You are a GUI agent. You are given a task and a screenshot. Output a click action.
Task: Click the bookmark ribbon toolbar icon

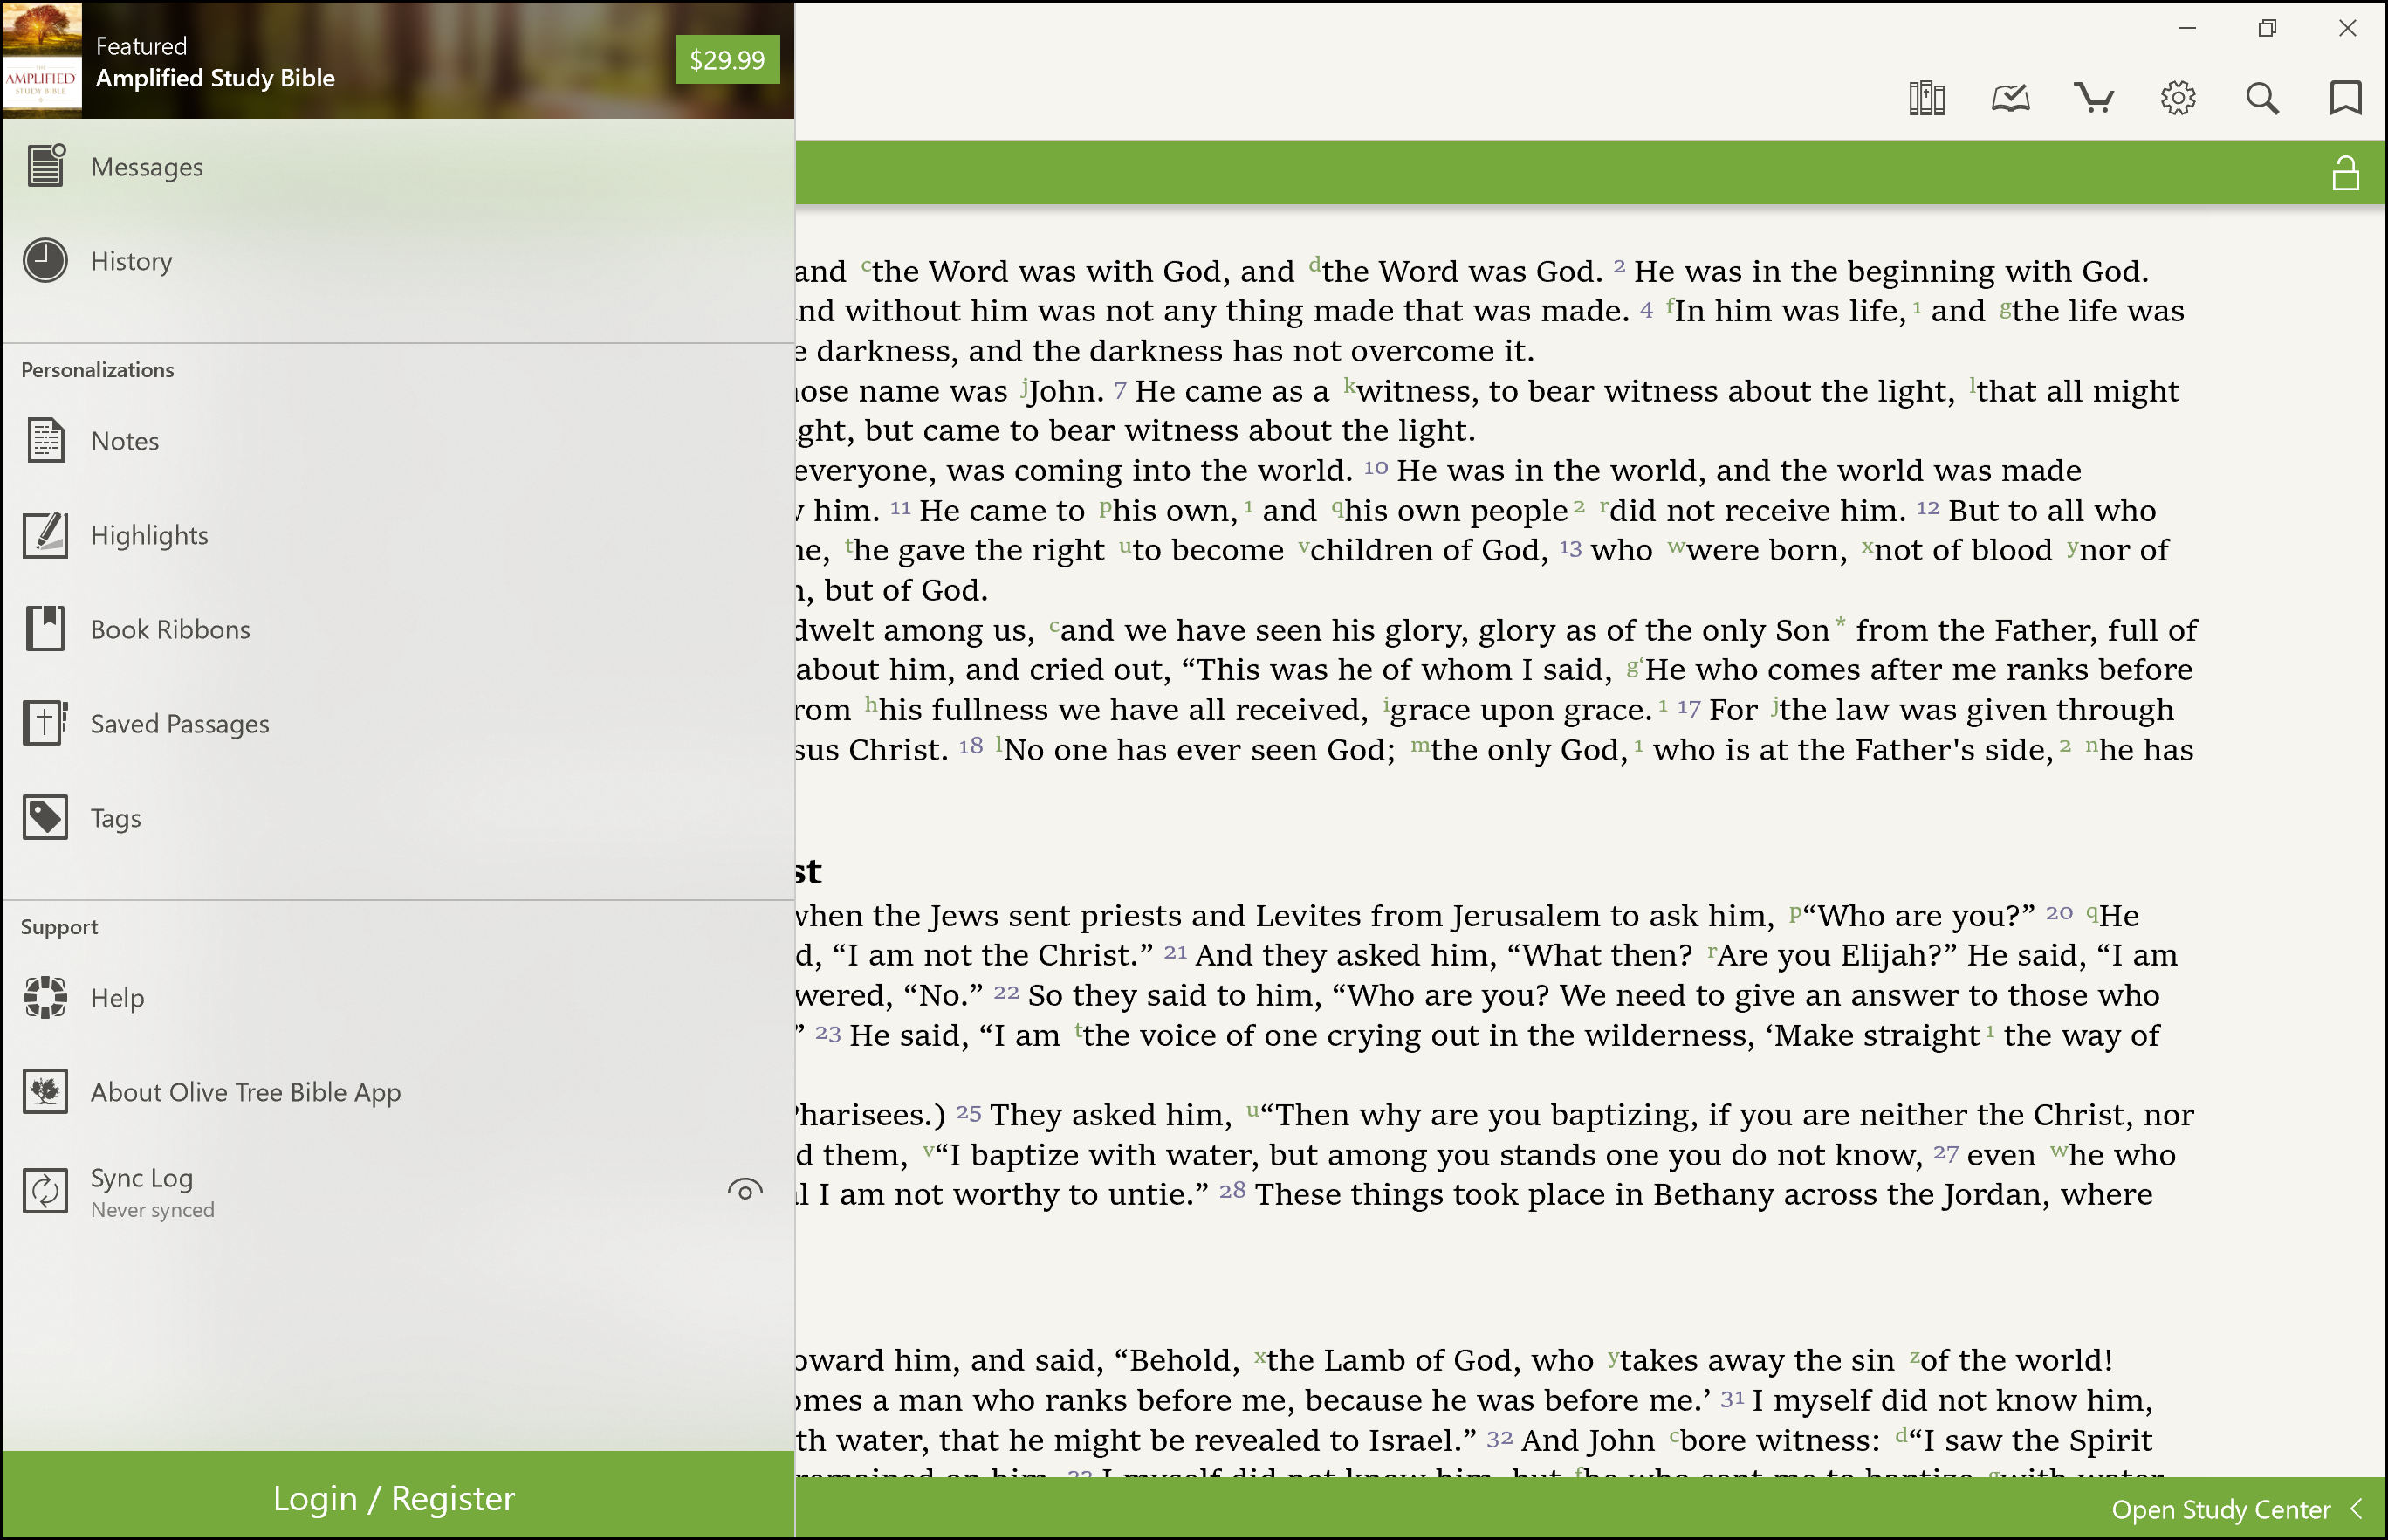[x=2345, y=98]
